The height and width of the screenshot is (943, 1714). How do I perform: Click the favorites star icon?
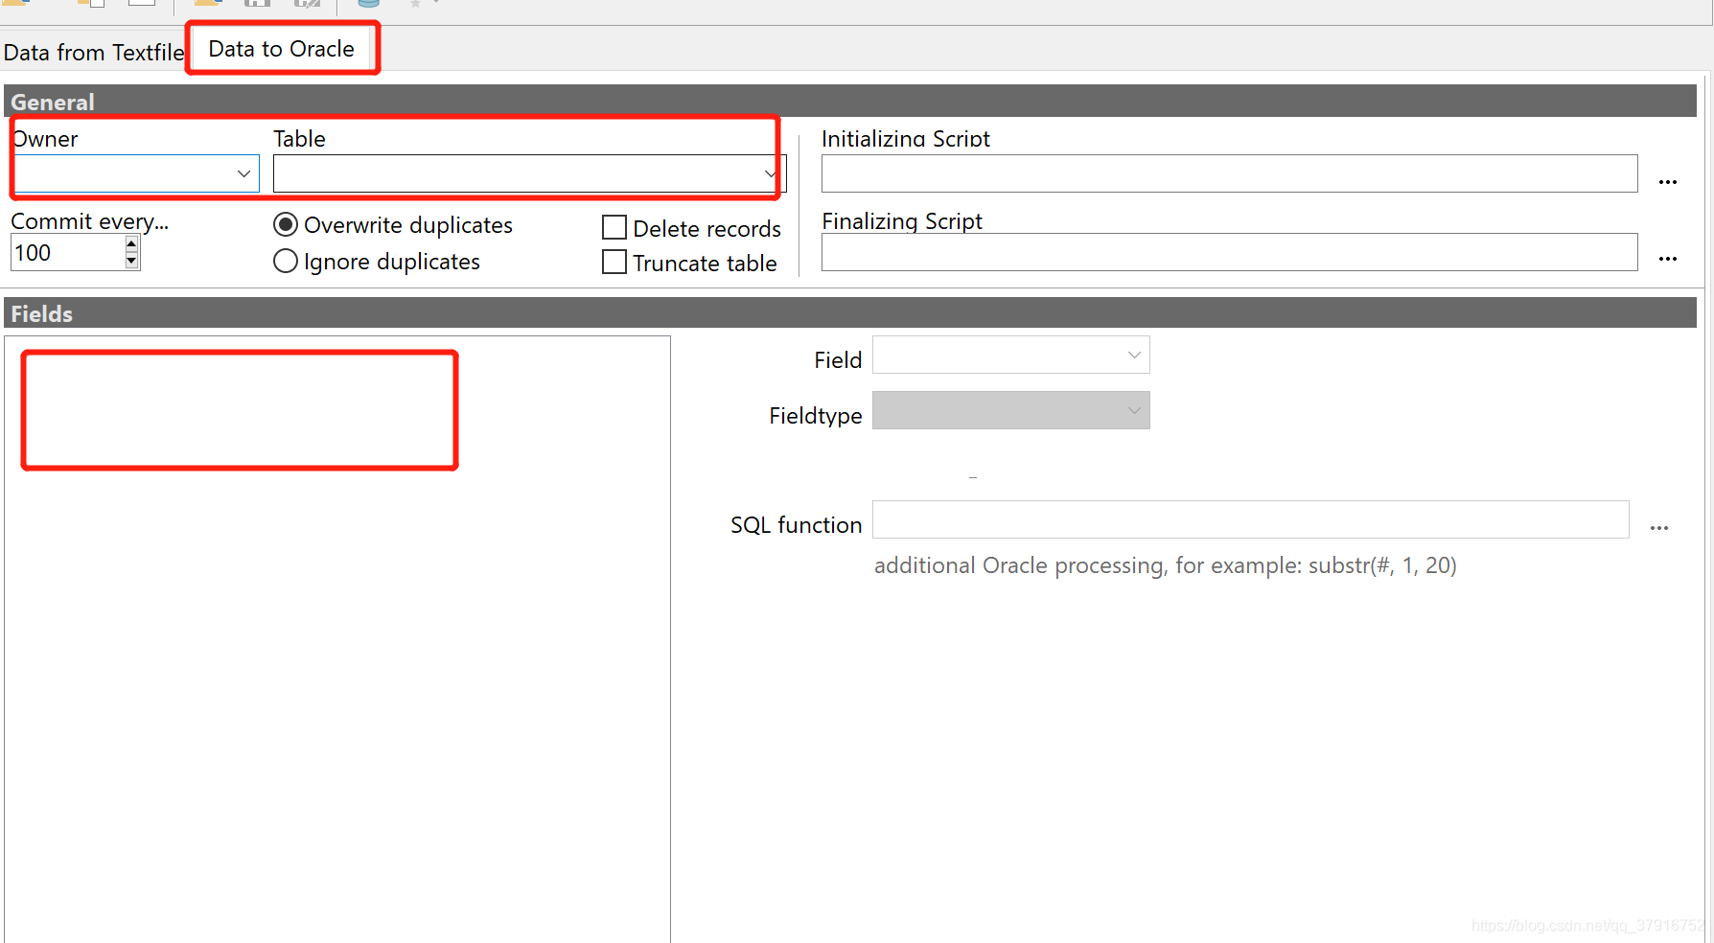[x=414, y=3]
